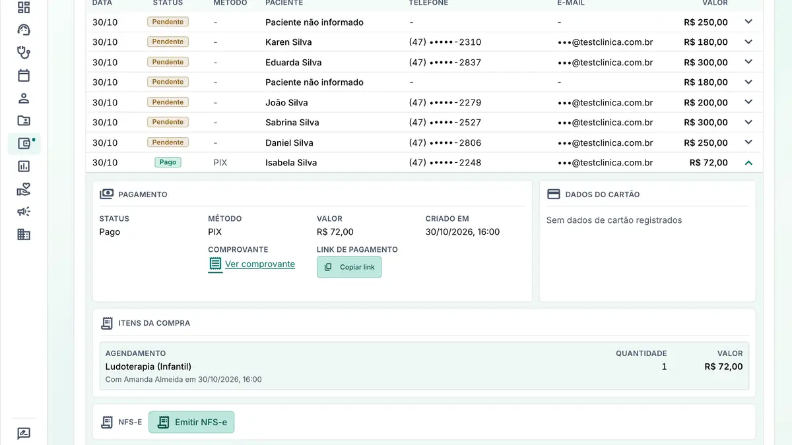Expand Karen Silva's payment row chevron
Screen dimensions: 792x445
click(748, 42)
